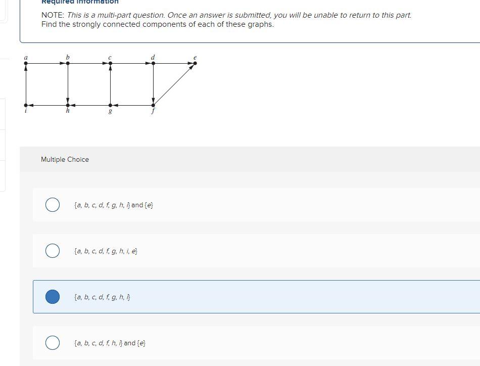Select answer {a, b, c, d, f, g, h, i} and {e}
Screen dimensions: 480x366
[x=52, y=205]
